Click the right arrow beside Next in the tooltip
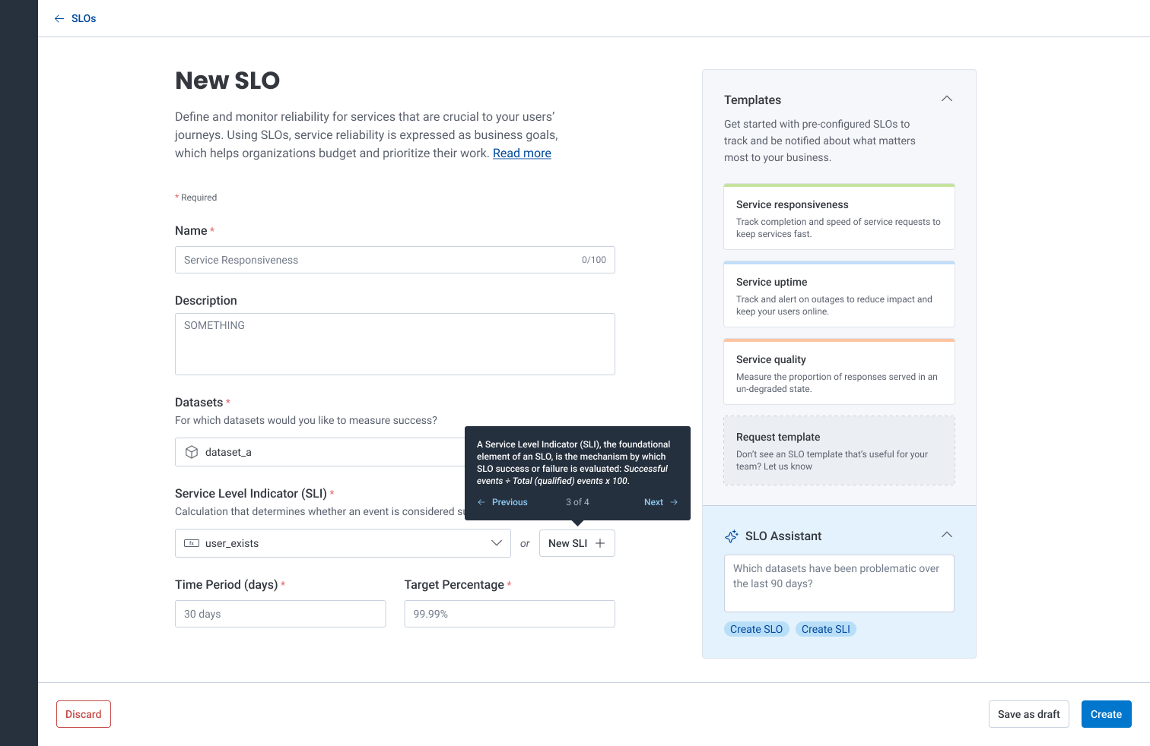This screenshot has height=746, width=1150. [x=674, y=502]
